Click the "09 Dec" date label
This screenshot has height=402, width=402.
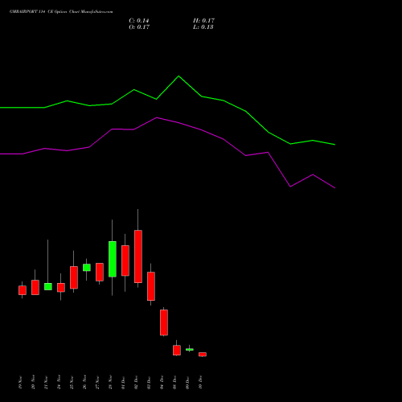pos(187,383)
